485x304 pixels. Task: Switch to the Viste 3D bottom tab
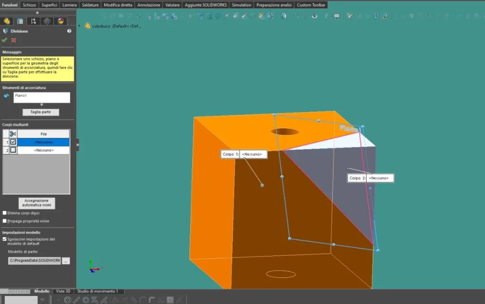pos(63,291)
